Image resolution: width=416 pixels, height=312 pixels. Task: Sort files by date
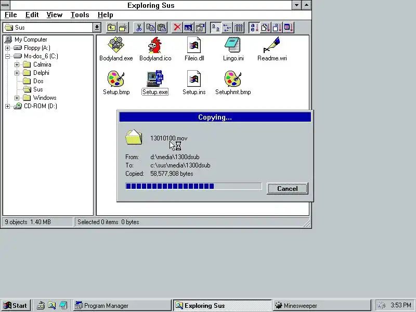(289, 28)
